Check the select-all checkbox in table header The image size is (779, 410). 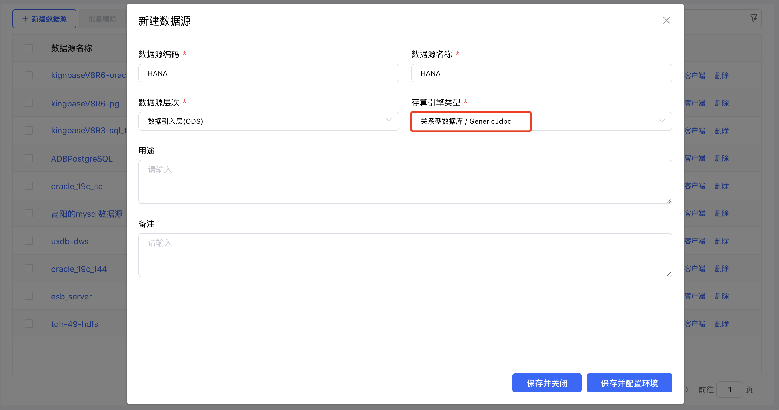(x=29, y=48)
